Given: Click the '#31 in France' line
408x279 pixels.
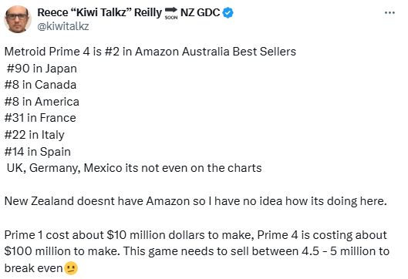Looking at the screenshot, I should tap(40, 118).
